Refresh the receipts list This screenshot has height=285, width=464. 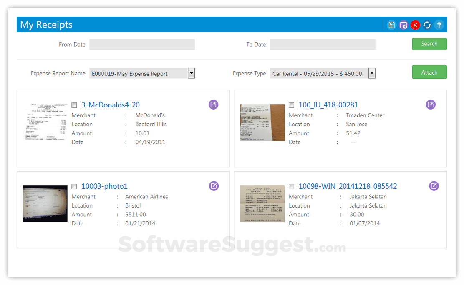tap(427, 25)
